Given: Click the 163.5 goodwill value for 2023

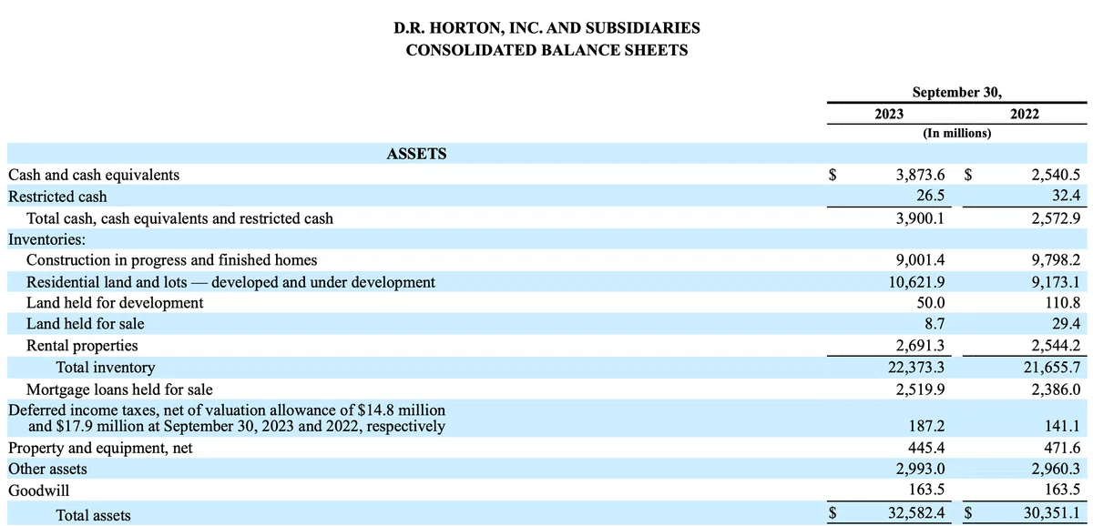Looking at the screenshot, I should (x=926, y=491).
